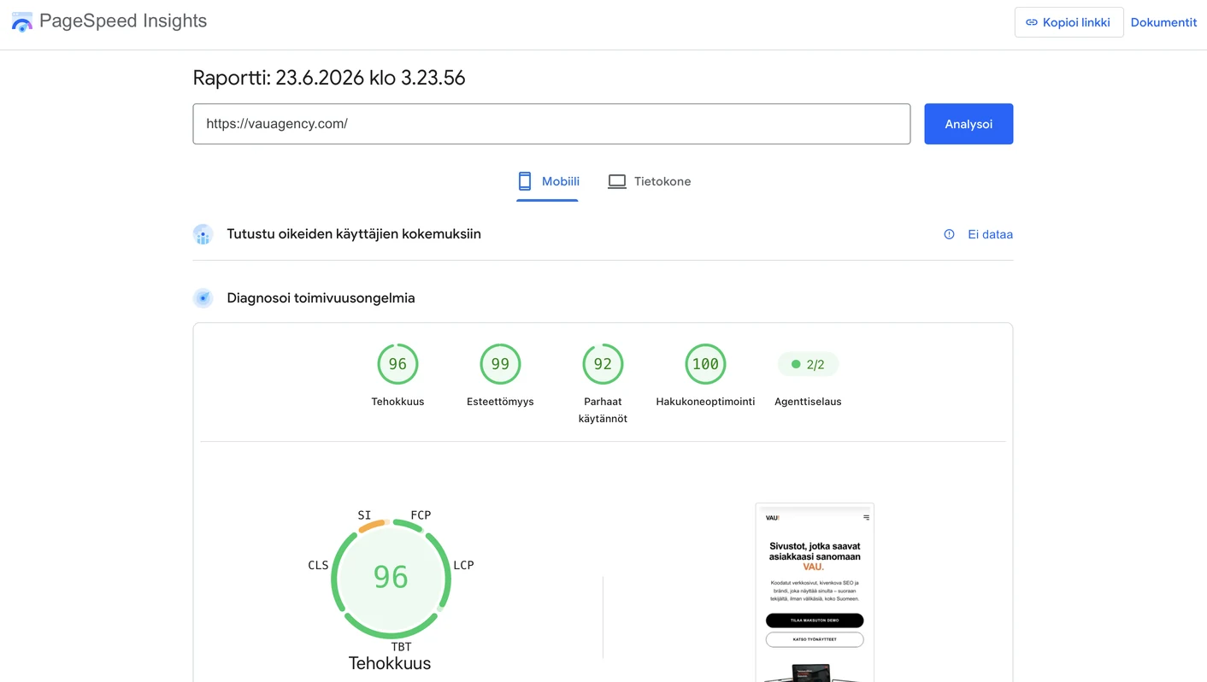
Task: Click the real-user experience section icon
Action: pos(203,234)
